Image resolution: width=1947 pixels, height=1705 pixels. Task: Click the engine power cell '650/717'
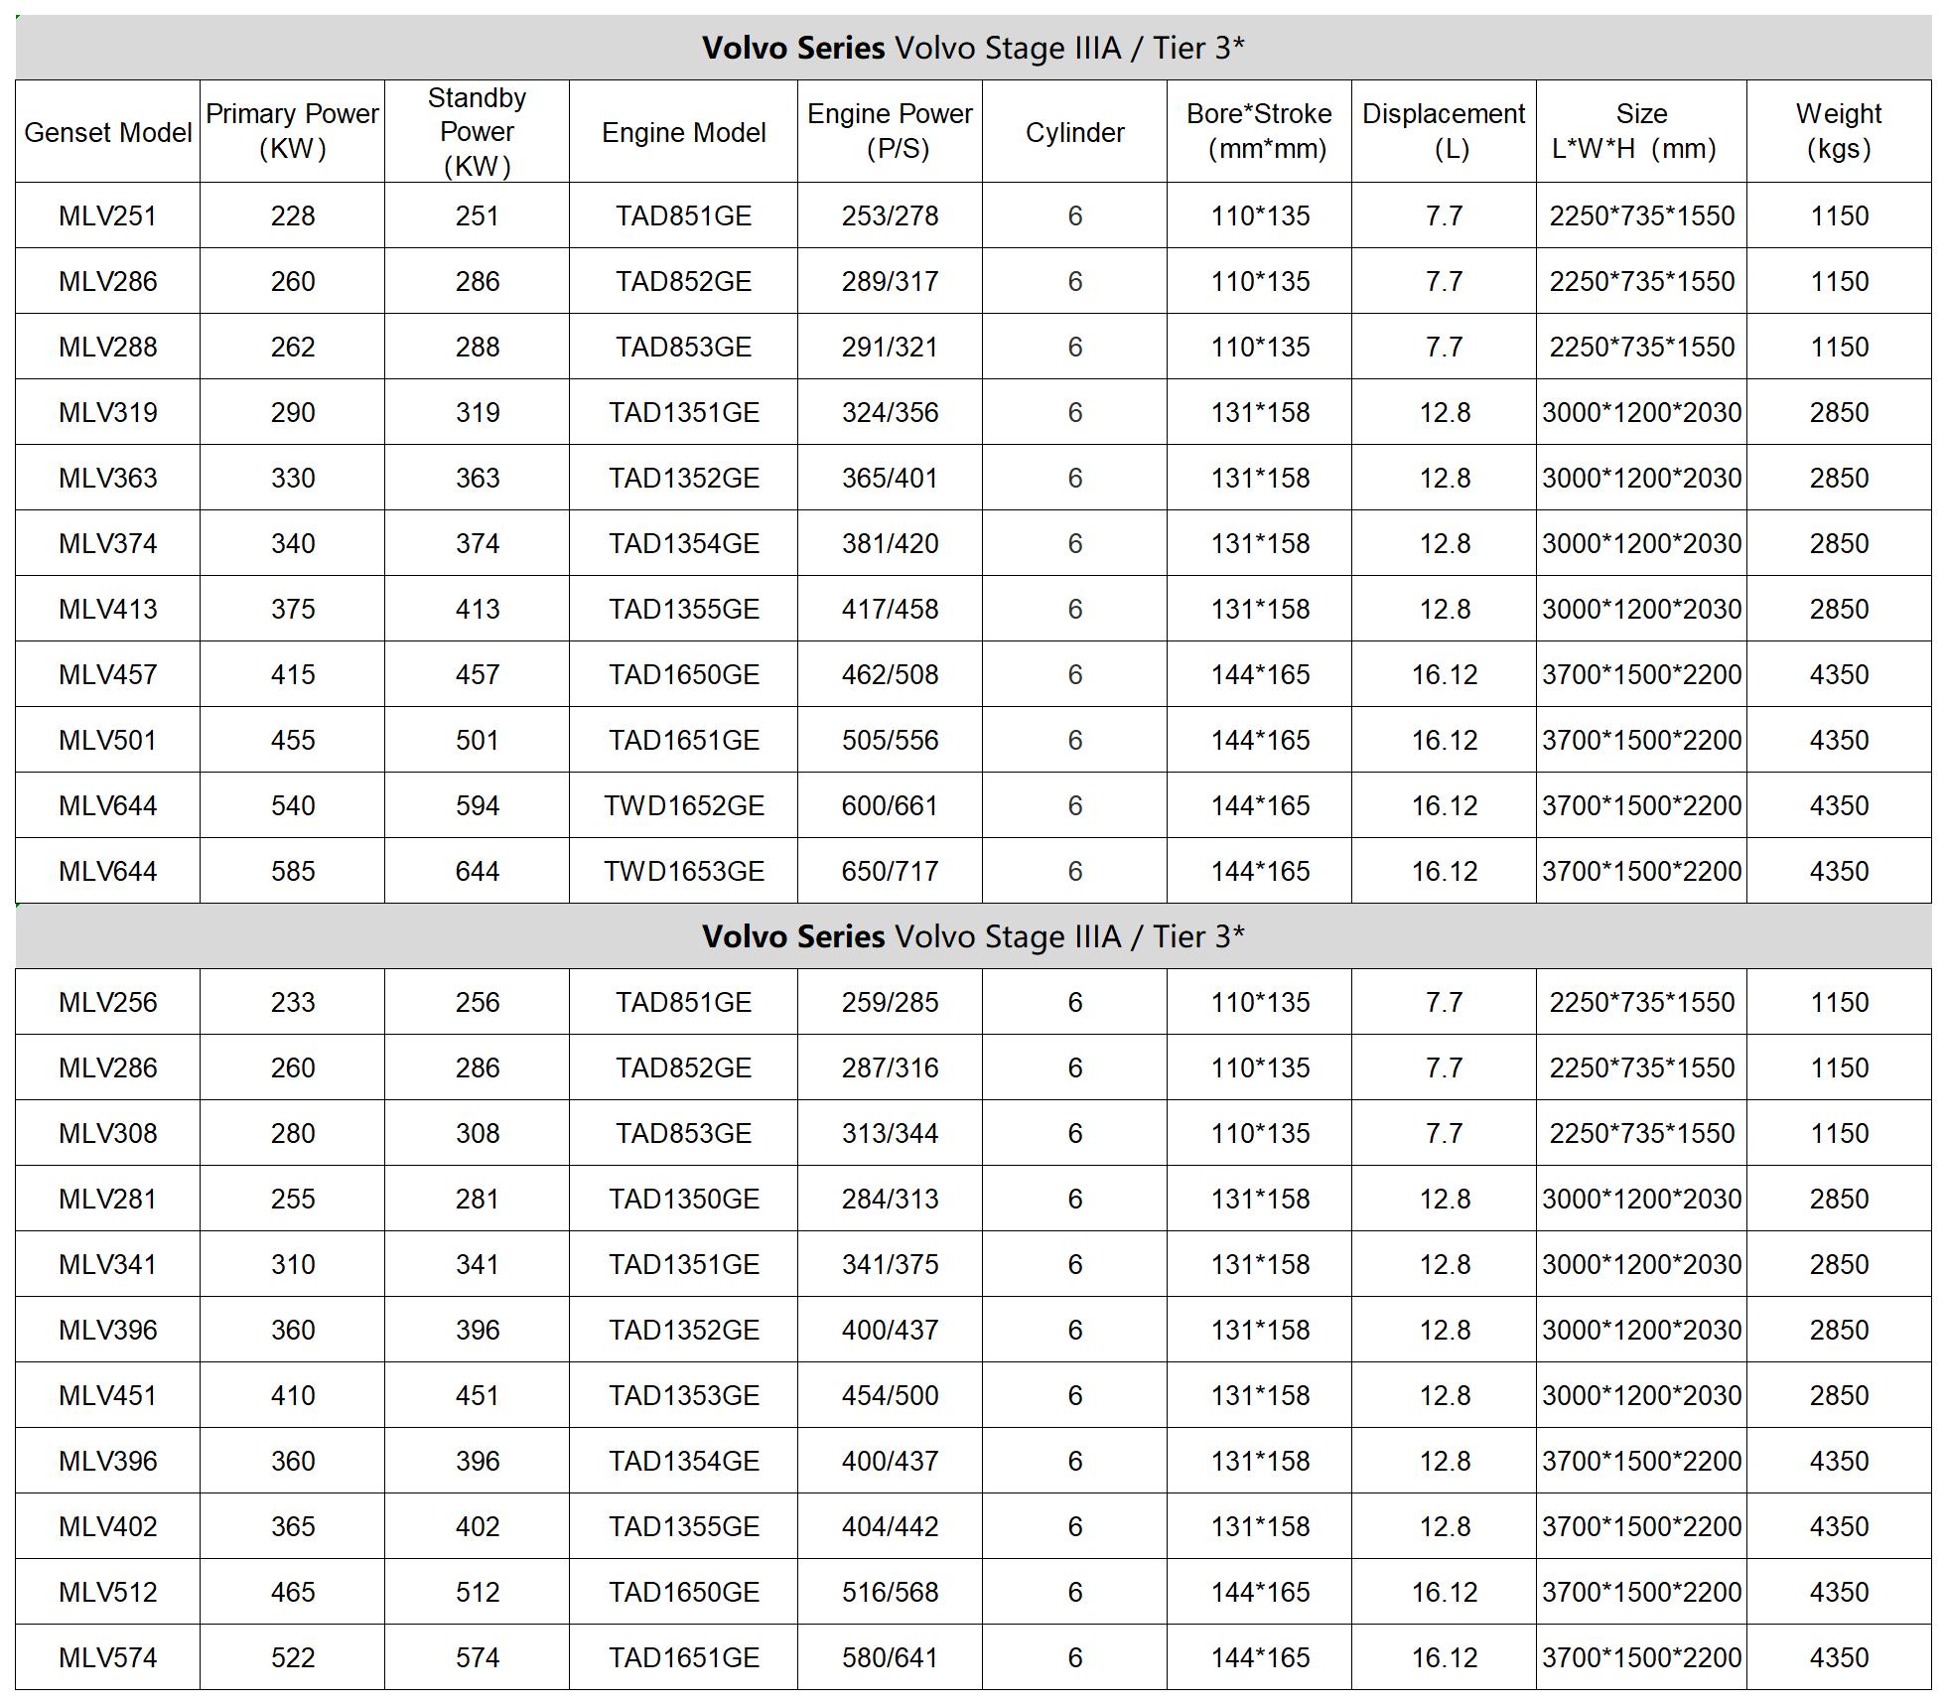(890, 871)
